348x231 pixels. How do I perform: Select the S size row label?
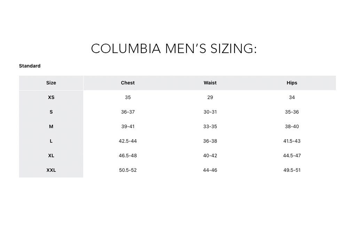click(x=51, y=112)
